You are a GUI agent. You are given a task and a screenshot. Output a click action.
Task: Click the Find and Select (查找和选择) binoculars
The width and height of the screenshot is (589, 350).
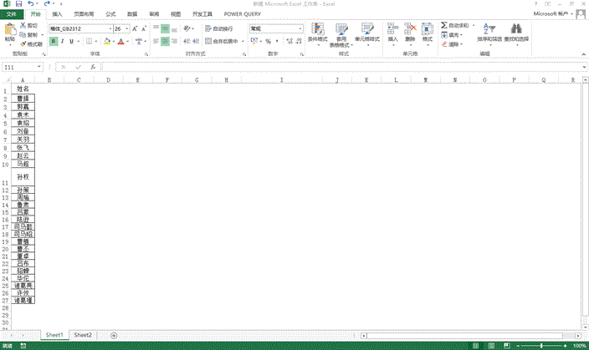click(x=516, y=31)
